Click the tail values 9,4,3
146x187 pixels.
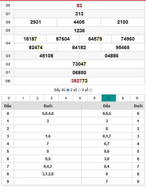(48, 166)
